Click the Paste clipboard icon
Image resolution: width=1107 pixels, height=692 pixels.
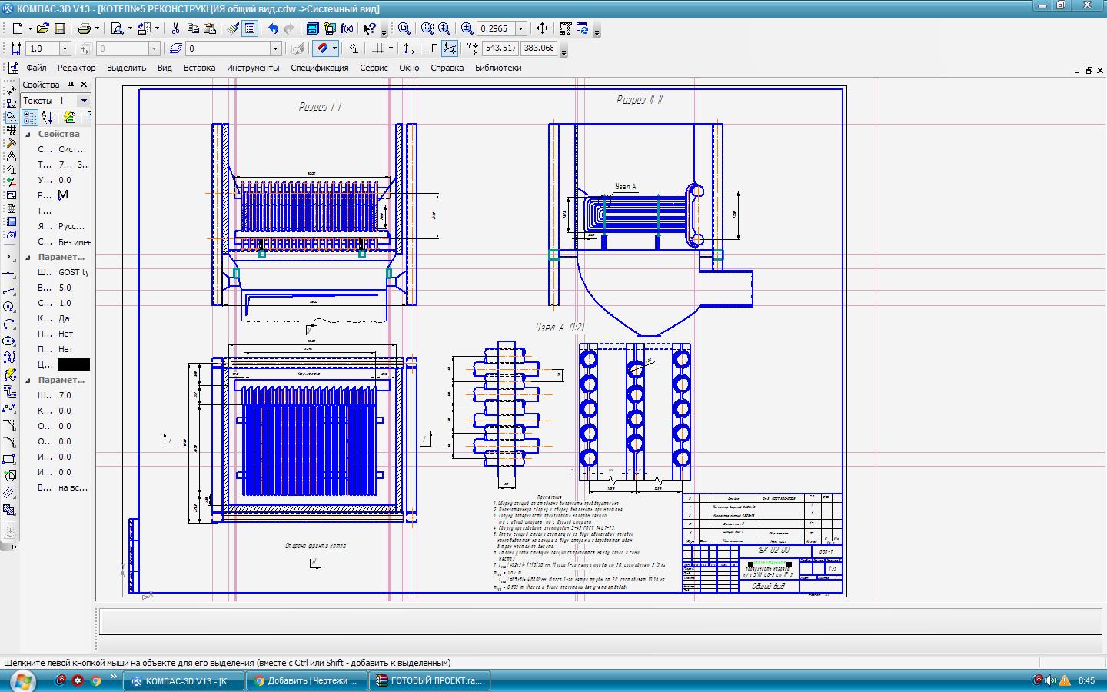pos(209,28)
